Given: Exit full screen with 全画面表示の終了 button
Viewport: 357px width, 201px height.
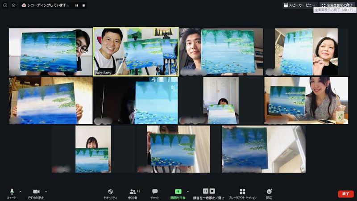Looking at the screenshot, I should [338, 5].
